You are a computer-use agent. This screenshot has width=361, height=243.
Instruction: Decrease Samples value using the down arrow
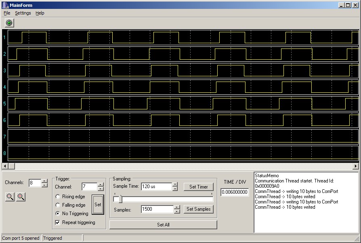coord(176,211)
